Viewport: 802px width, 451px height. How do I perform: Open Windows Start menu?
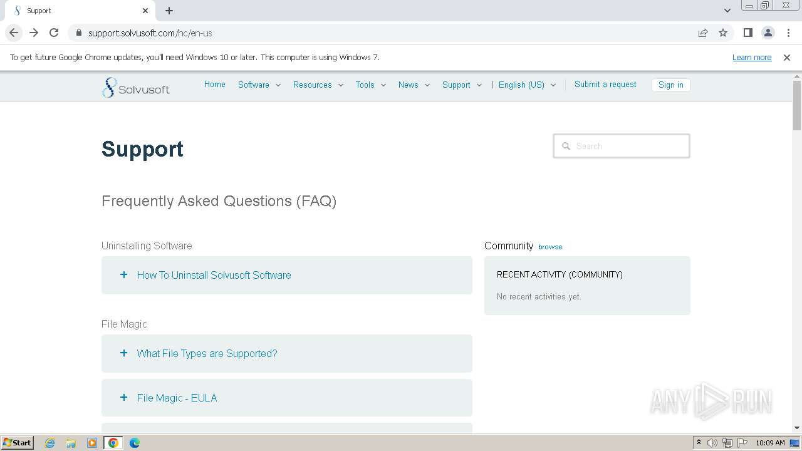[17, 443]
